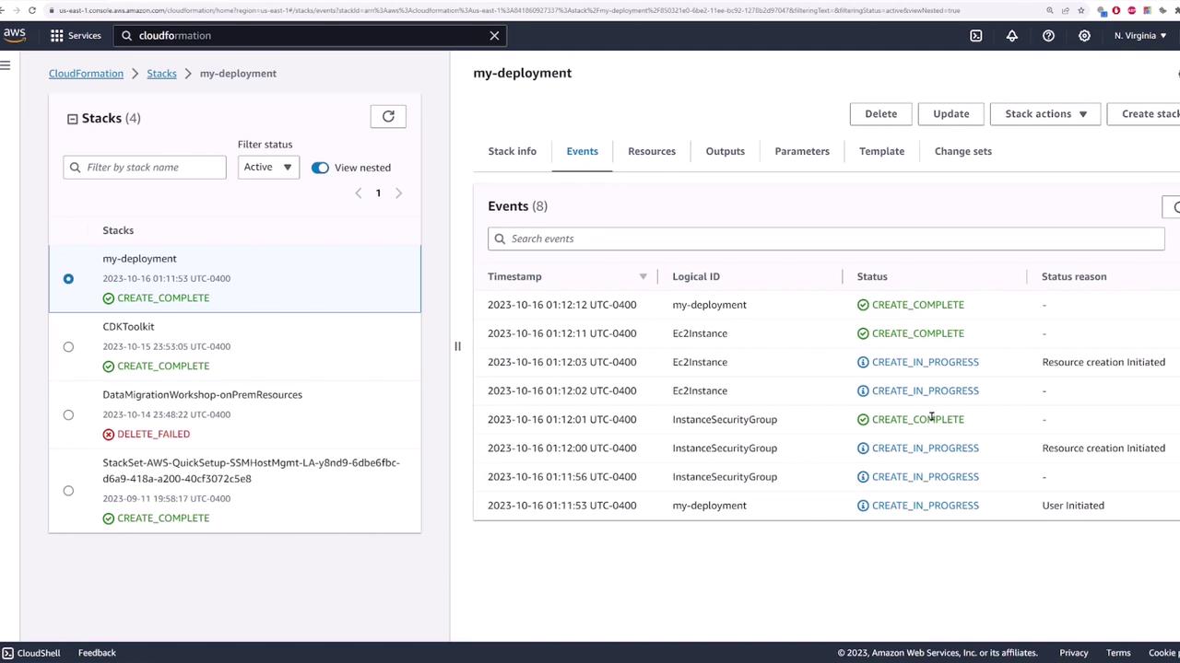
Task: Switch to the Resources tab
Action: click(x=651, y=151)
